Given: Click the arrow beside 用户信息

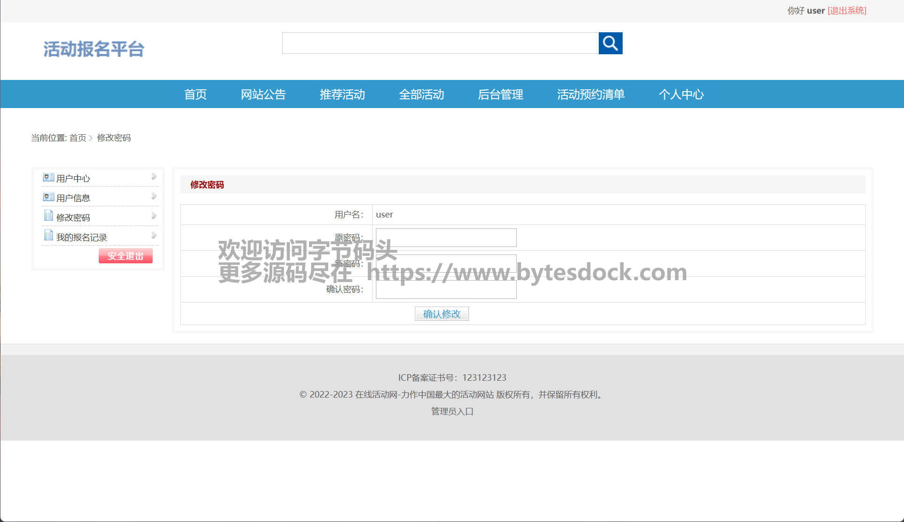Looking at the screenshot, I should coord(154,196).
